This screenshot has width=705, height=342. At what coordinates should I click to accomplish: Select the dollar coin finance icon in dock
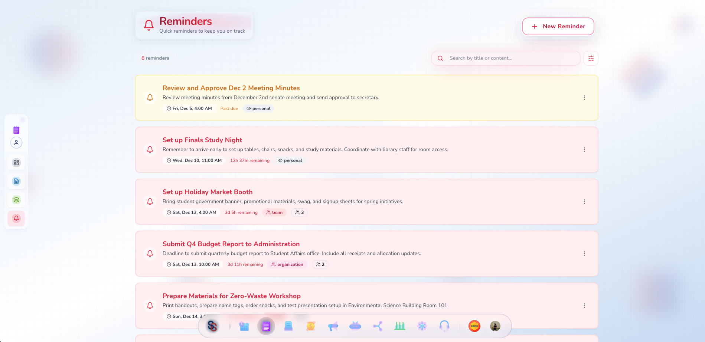click(311, 326)
